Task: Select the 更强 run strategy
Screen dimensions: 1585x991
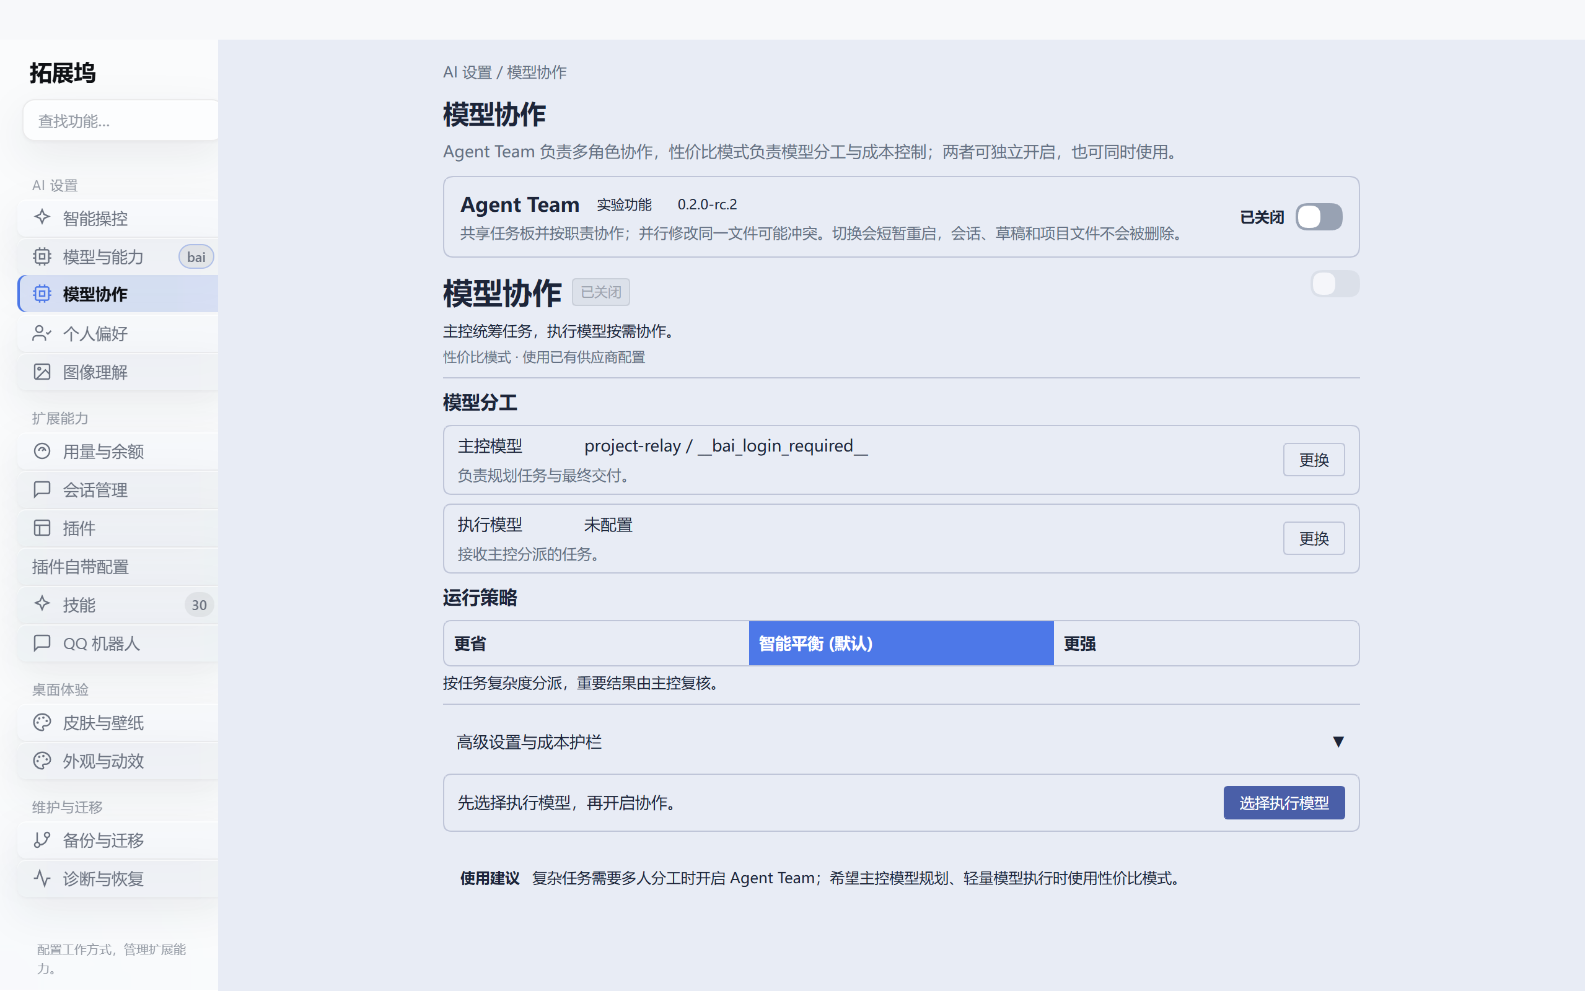Action: pos(1206,644)
